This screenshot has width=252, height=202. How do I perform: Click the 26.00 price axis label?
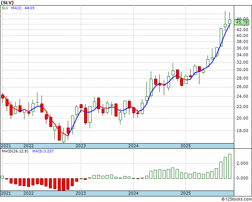click(242, 87)
